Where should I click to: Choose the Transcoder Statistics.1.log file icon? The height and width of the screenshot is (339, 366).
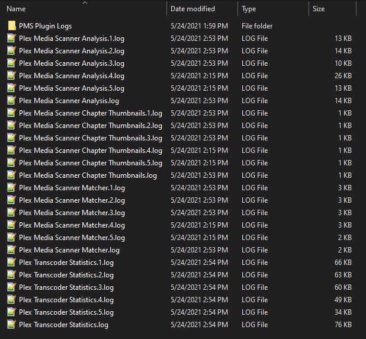(x=12, y=263)
